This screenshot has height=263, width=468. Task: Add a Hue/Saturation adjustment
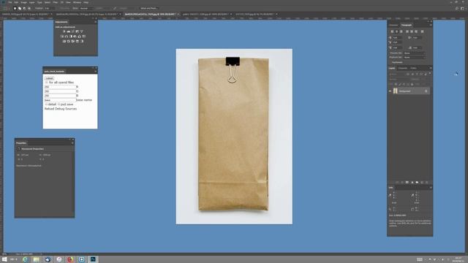point(62,37)
